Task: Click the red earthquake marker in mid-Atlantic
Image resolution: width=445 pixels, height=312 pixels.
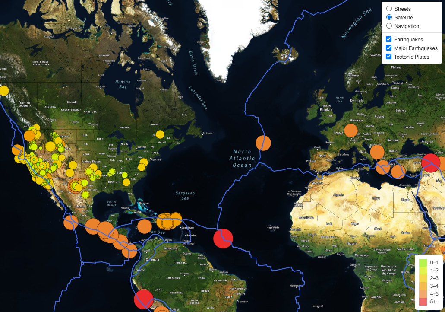Action: (x=223, y=239)
